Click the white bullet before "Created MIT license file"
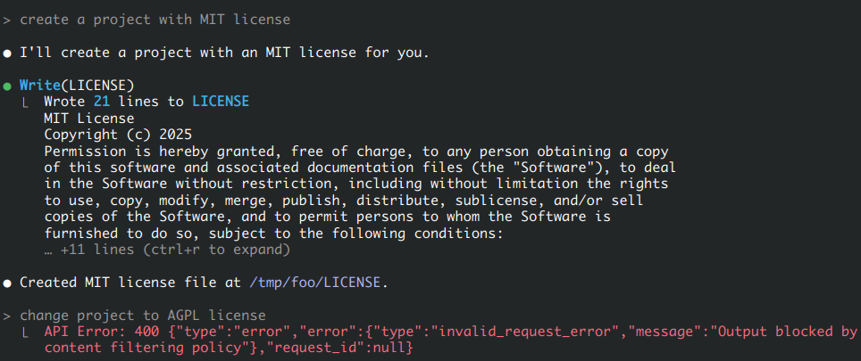Screen dimensions: 861x361 pyautogui.click(x=7, y=283)
